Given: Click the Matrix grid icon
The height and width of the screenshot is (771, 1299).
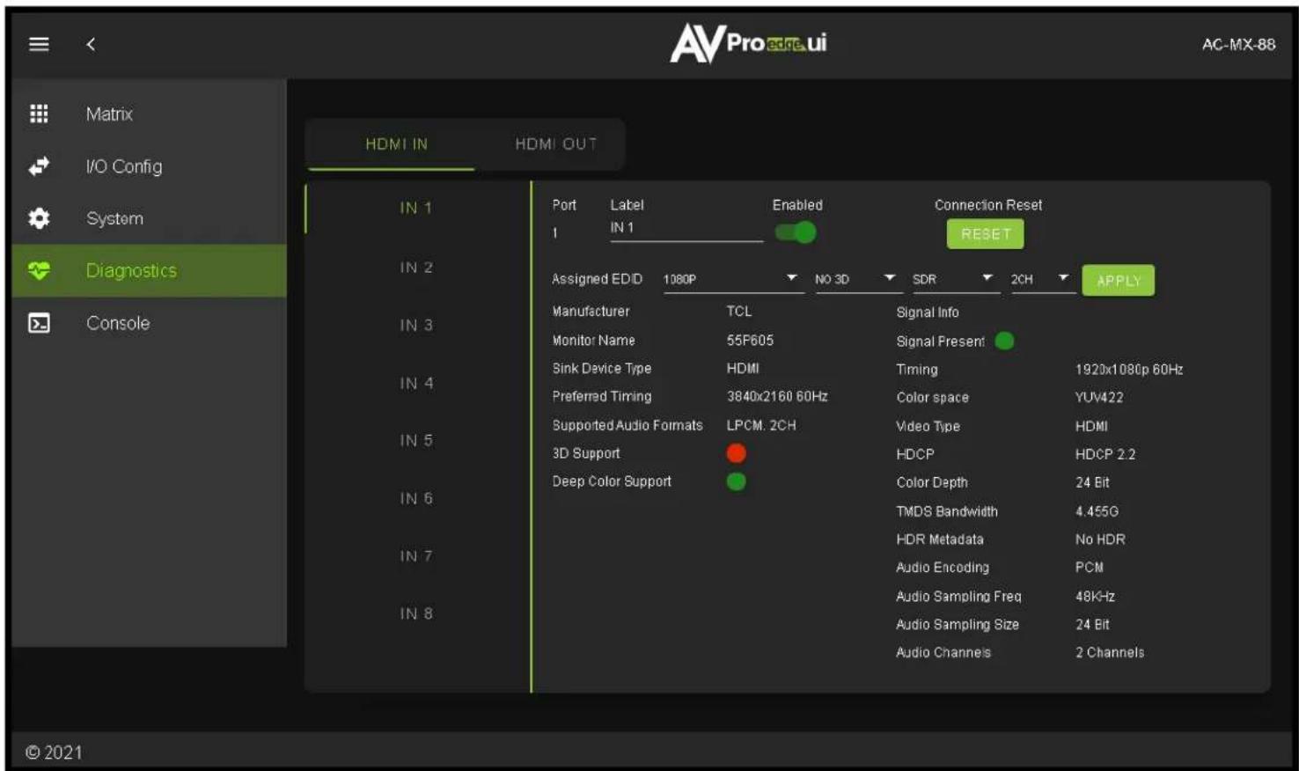Looking at the screenshot, I should (x=39, y=114).
